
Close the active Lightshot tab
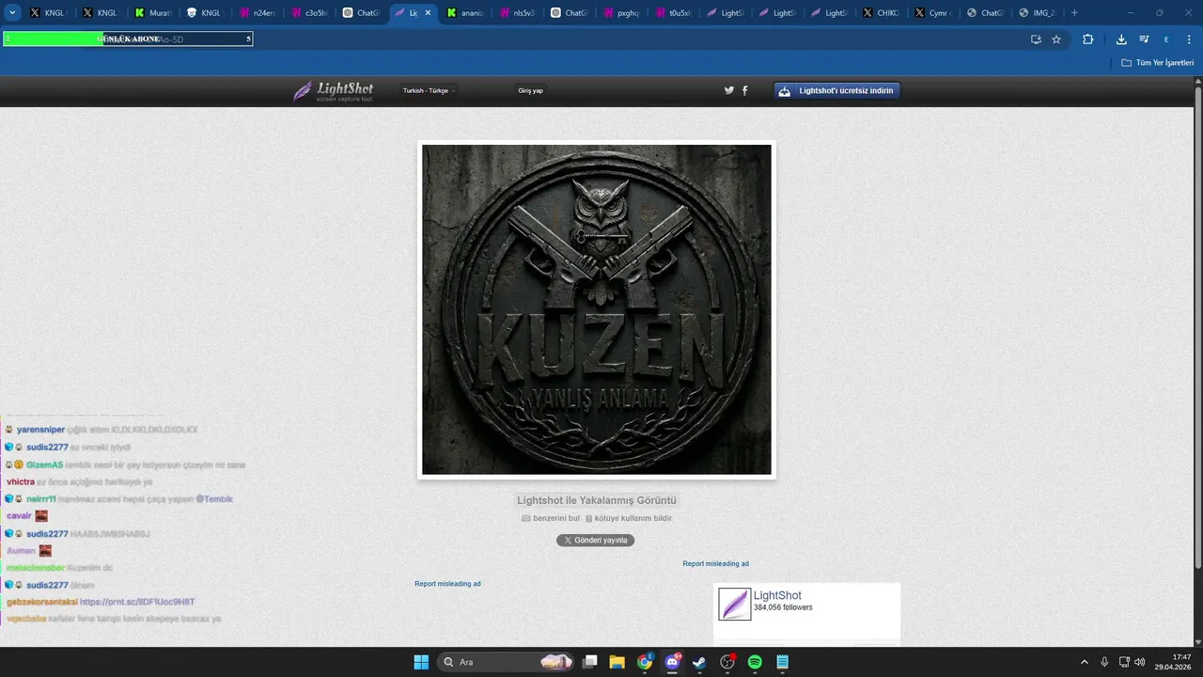pos(429,13)
